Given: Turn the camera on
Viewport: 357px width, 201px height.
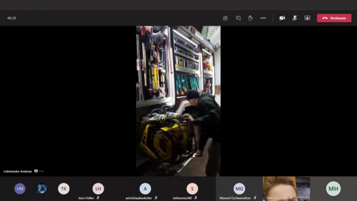Looking at the screenshot, I should (x=282, y=18).
